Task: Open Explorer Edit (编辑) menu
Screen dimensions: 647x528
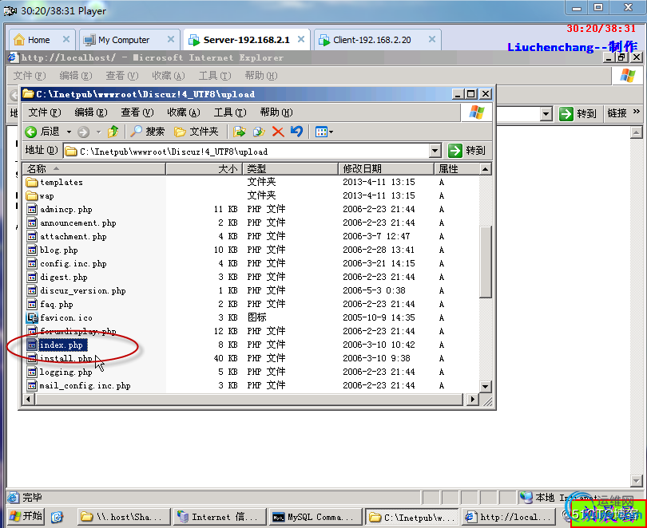Action: [91, 112]
